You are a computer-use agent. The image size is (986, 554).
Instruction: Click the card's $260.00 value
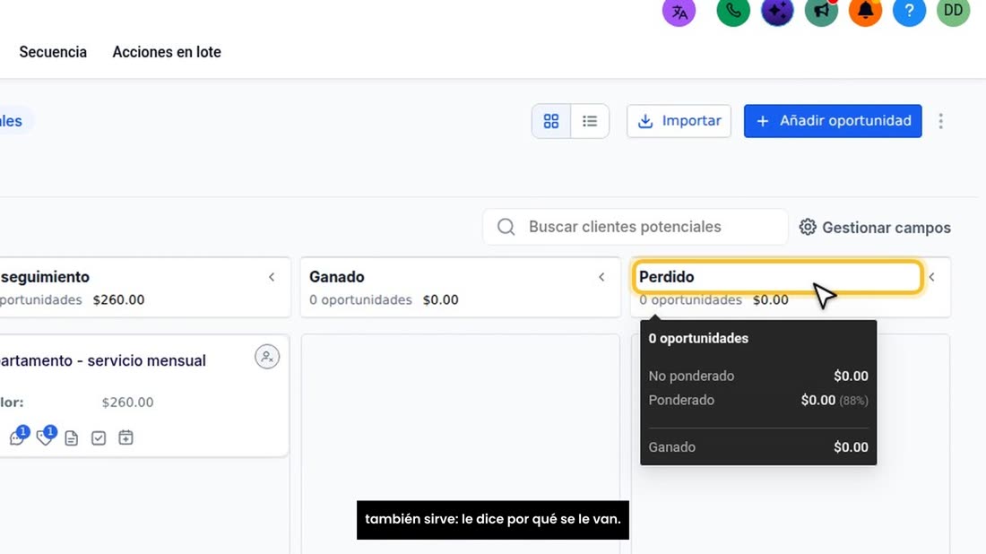(x=127, y=403)
